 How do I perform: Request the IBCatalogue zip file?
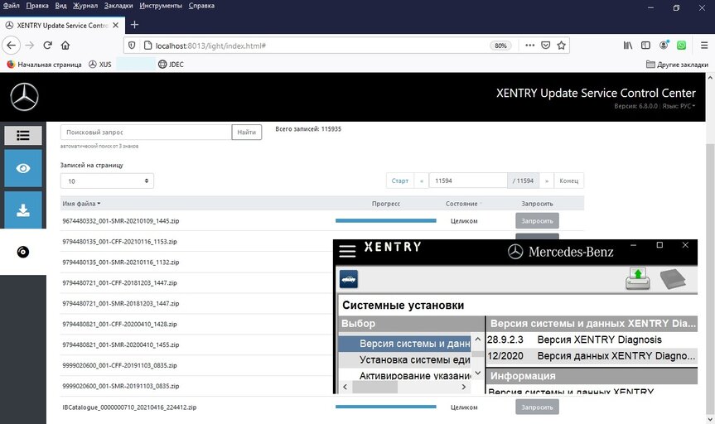(x=537, y=407)
